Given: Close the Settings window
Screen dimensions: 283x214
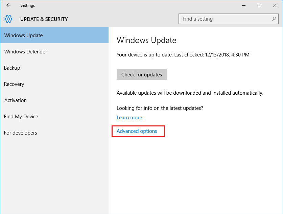Looking at the screenshot, I should click(275, 5).
